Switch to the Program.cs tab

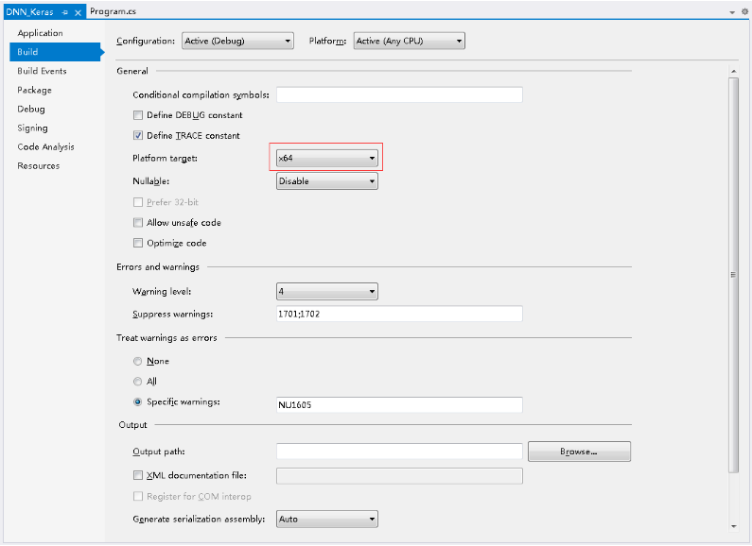(x=114, y=11)
